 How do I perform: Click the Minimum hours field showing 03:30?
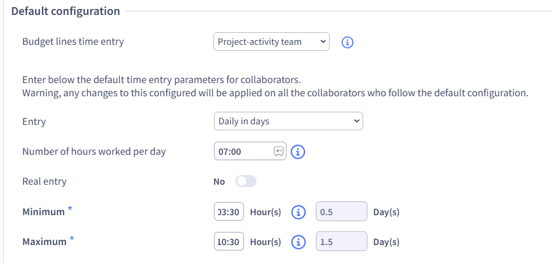point(229,212)
